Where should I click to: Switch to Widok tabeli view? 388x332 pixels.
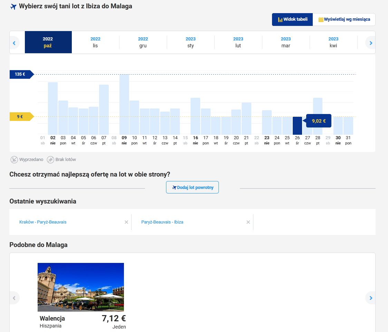(x=292, y=20)
